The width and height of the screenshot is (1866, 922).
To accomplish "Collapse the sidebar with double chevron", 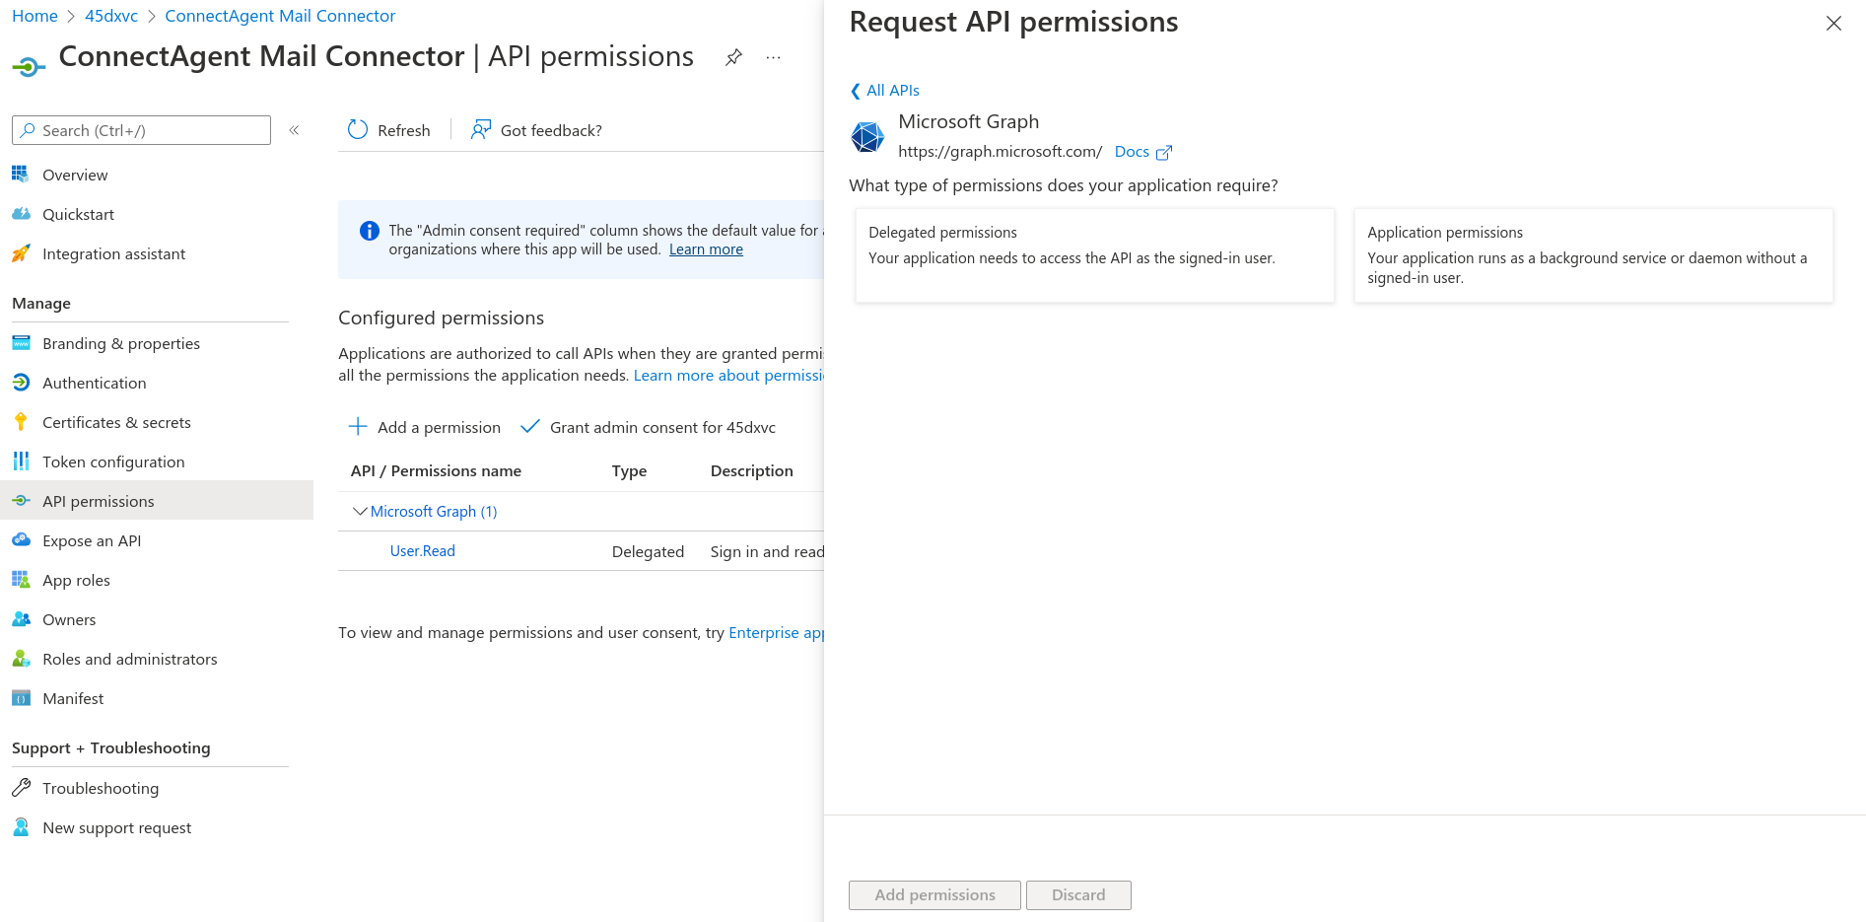I will [294, 130].
